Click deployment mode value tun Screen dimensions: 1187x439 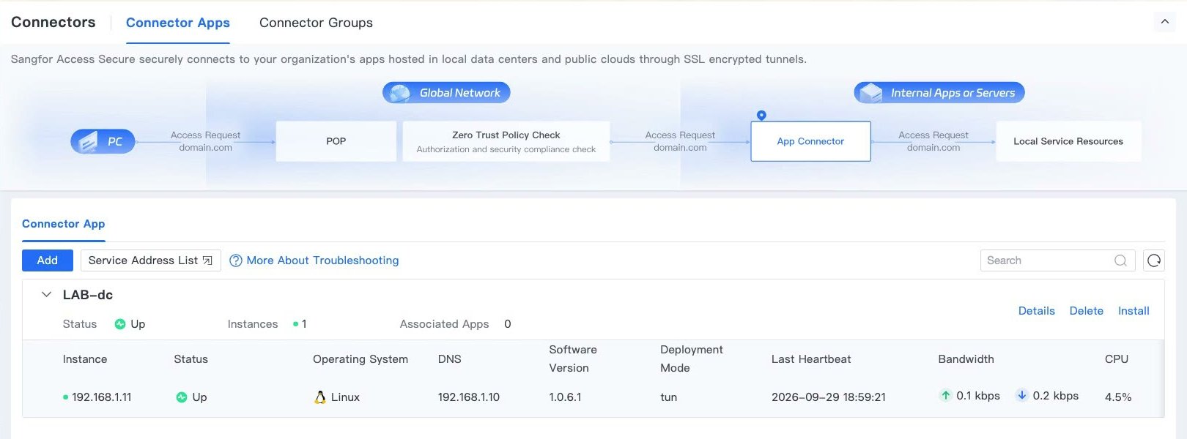tap(669, 397)
